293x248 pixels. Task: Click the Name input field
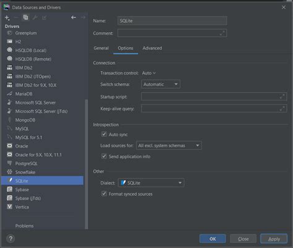(x=172, y=21)
